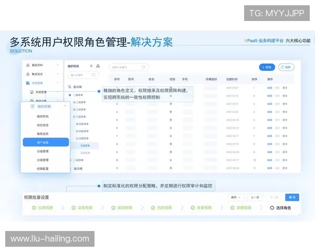Click the collapse icon beside 组织机构 header
This screenshot has height=252, width=315.
coord(91,66)
